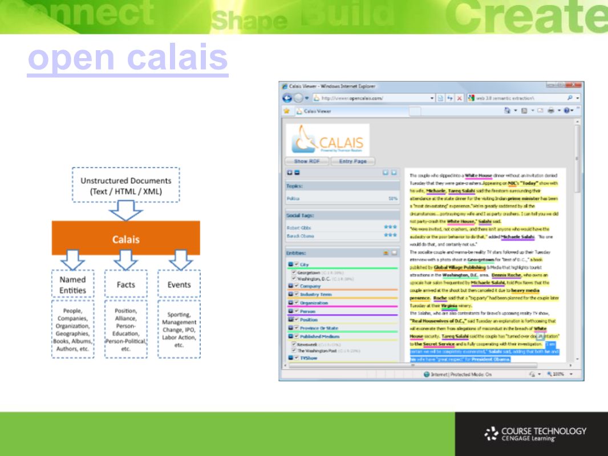Click the IE forward arrow button
Screen dimensions: 608x456
pos(298,98)
